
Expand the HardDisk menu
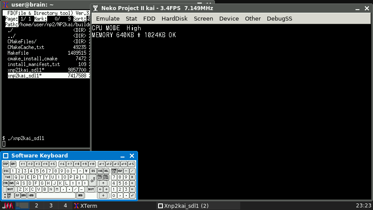(x=174, y=18)
